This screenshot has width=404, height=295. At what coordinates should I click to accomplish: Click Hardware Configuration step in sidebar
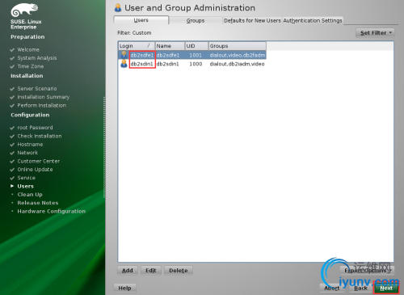click(52, 211)
